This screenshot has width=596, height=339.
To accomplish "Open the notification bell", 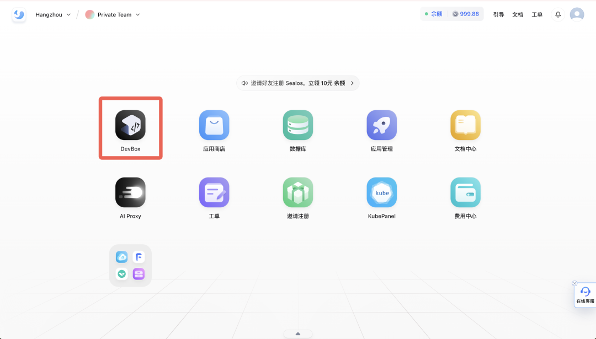I will pos(557,14).
